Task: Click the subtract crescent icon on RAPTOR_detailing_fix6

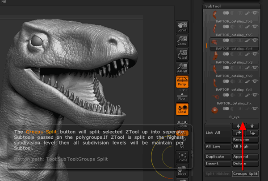Action: pyautogui.click(x=233, y=13)
